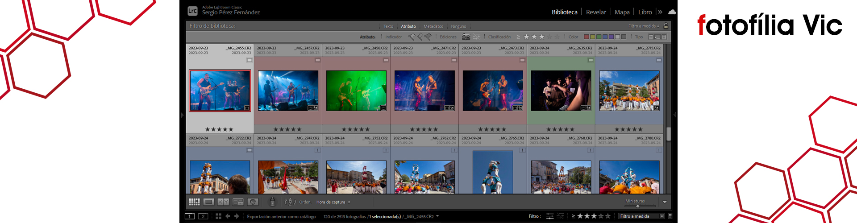The image size is (857, 223).
Task: Select Atributo filter tab
Action: 408,26
